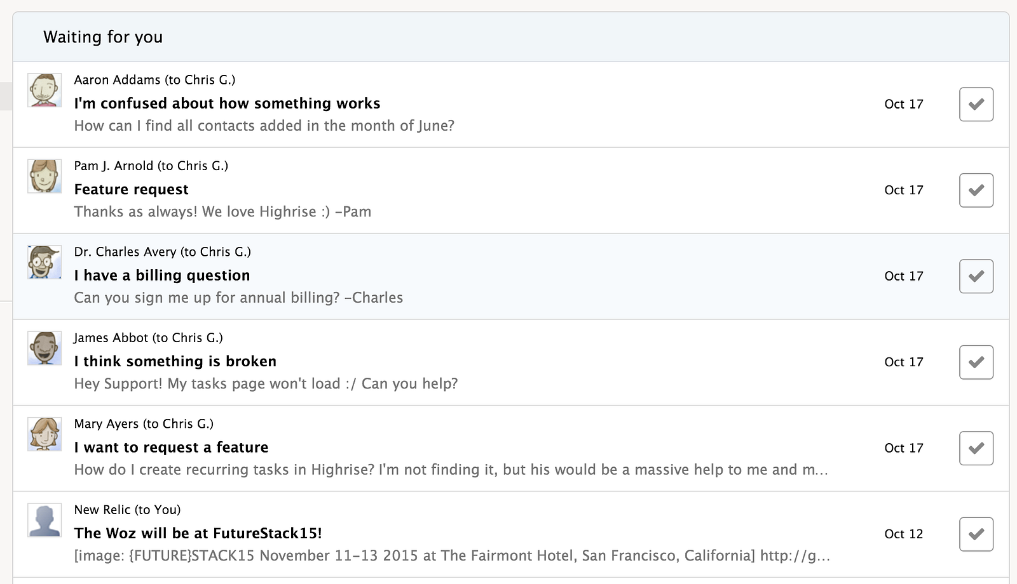1017x584 pixels.
Task: Click sender name James Abbot
Action: (x=111, y=338)
